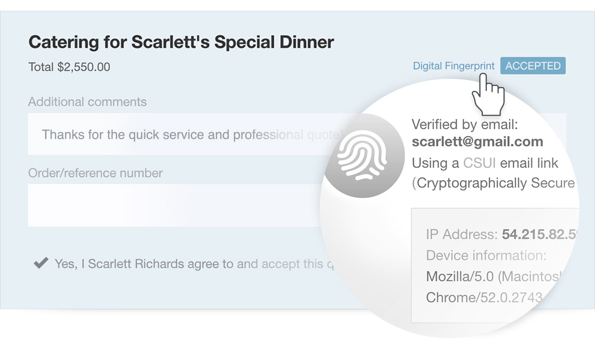Image resolution: width=595 pixels, height=346 pixels.
Task: Select the Mozilla/5.0 user agent text
Action: tap(493, 277)
